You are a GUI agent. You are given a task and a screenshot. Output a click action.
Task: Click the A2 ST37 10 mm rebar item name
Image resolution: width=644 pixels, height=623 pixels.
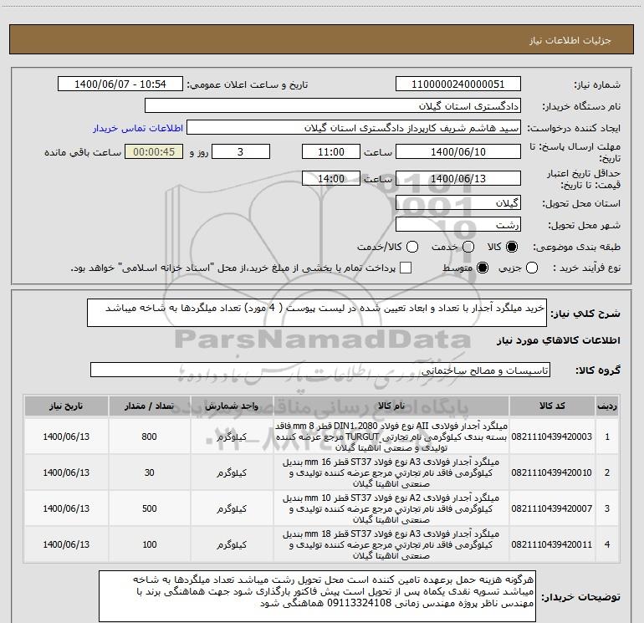(x=391, y=508)
